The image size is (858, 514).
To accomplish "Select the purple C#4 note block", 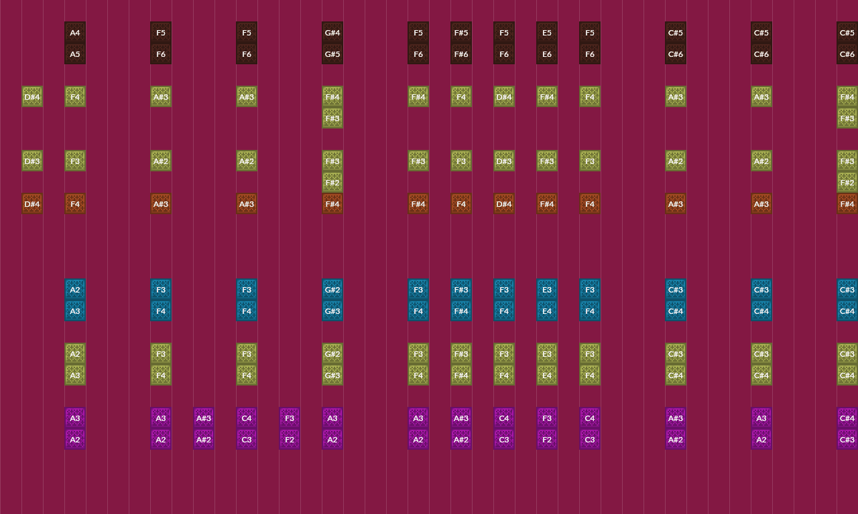I will (x=847, y=418).
